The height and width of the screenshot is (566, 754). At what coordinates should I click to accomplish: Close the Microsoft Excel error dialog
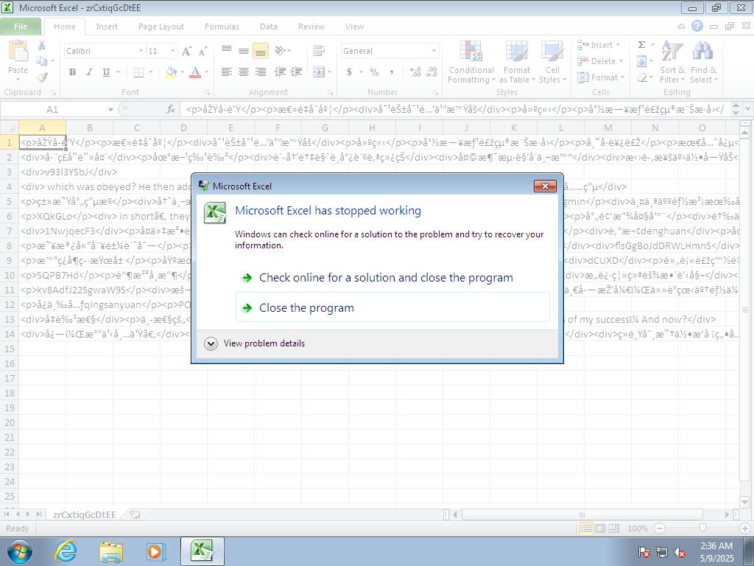click(545, 186)
